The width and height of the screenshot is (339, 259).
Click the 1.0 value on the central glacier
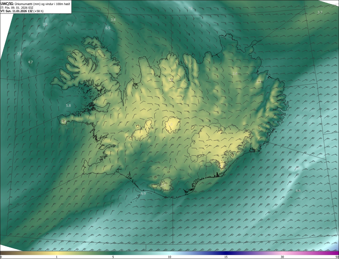[170, 124]
